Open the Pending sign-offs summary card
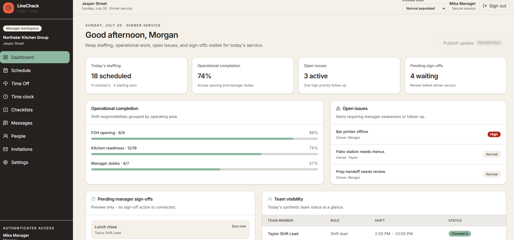 coord(455,76)
